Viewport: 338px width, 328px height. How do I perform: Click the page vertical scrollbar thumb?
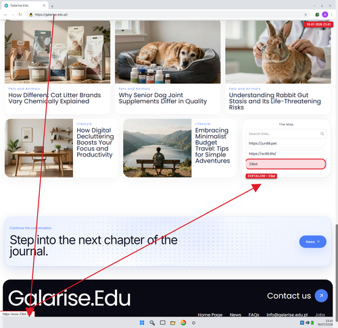pos(336,273)
